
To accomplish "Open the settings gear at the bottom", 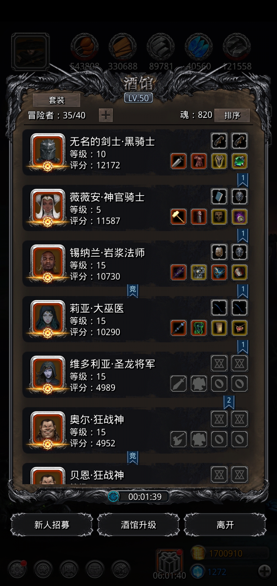I will [17, 570].
